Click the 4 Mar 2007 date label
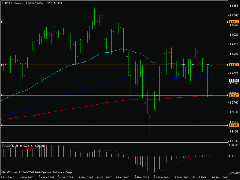Screen dimensions: 240x180 click(26, 177)
